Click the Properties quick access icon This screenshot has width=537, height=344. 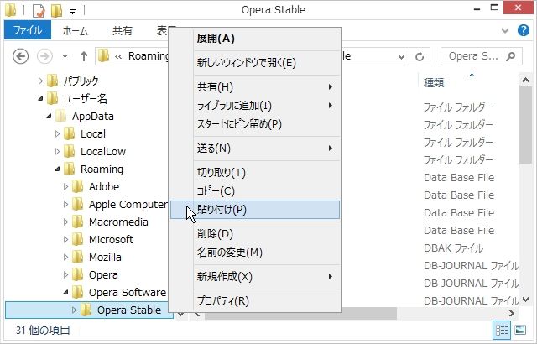pyautogui.click(x=39, y=11)
